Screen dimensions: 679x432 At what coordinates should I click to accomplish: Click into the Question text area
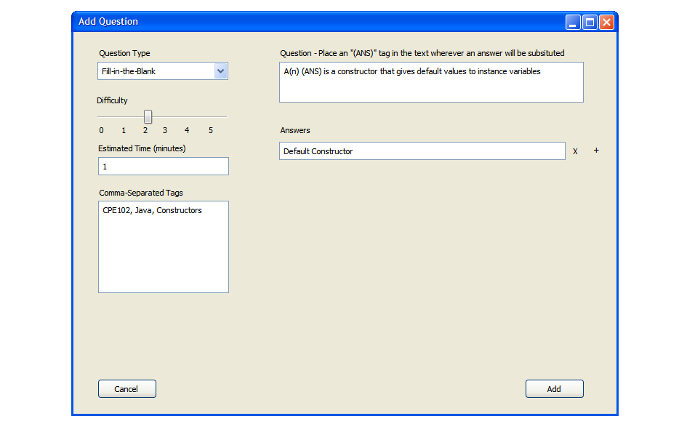click(x=431, y=82)
